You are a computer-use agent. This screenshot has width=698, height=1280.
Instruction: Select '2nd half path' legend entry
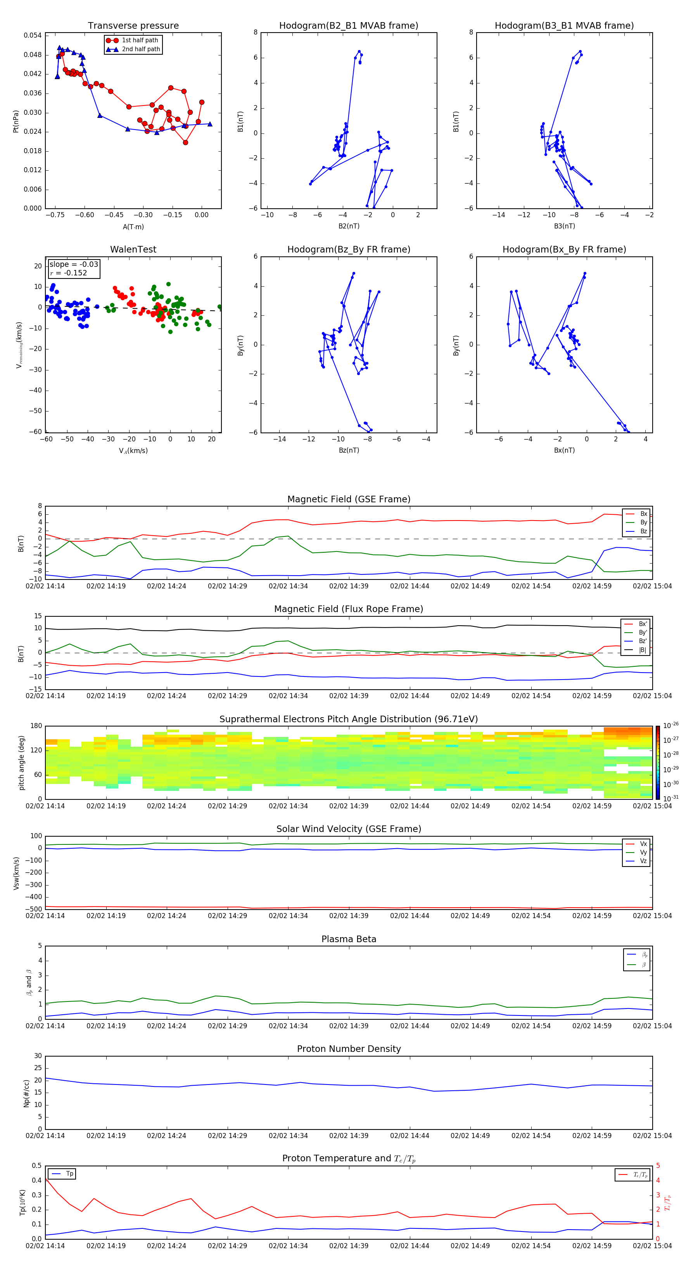(x=133, y=49)
